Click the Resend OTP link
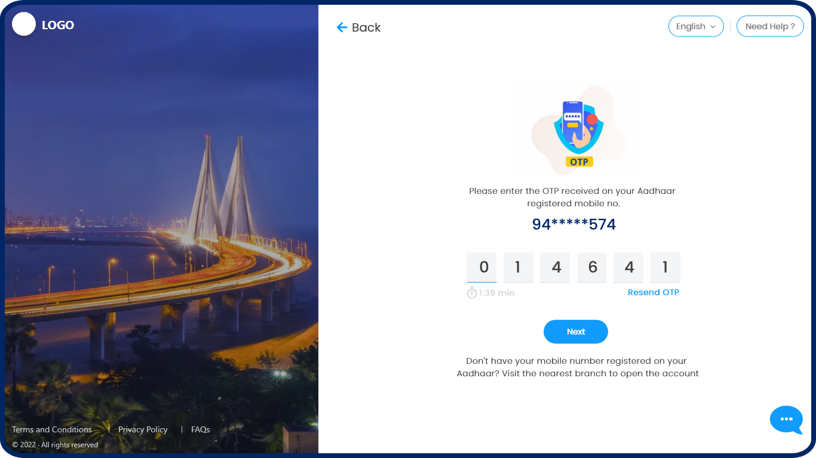 [653, 292]
